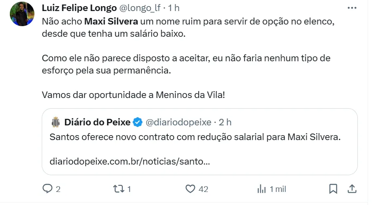Click the Diário do Peixe logo avatar

coord(55,122)
